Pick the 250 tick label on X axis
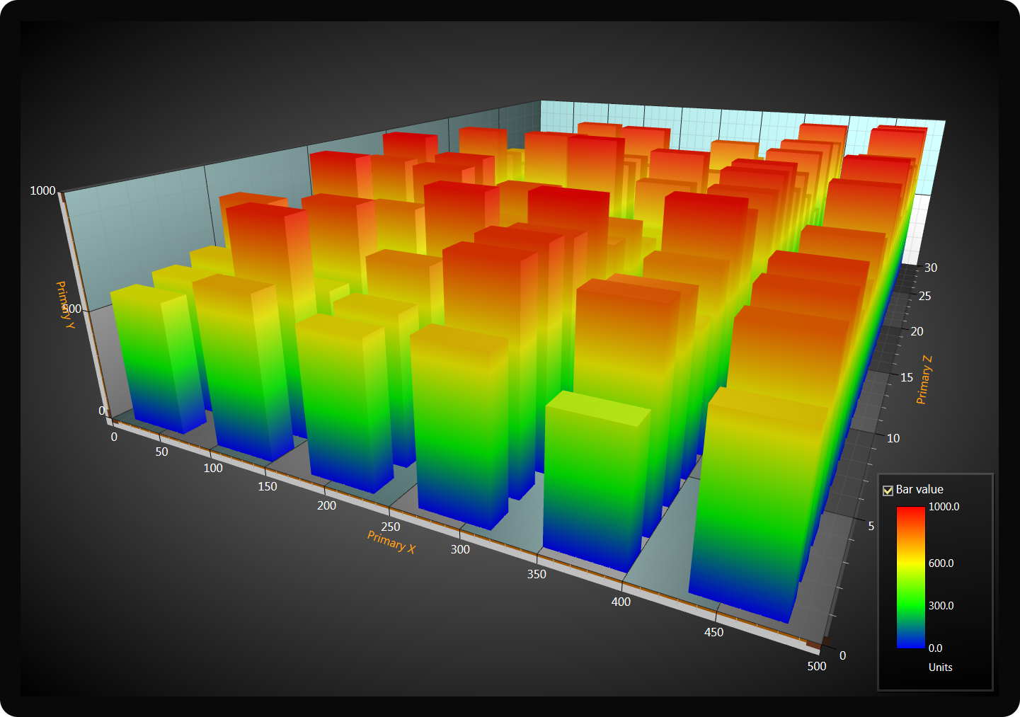 click(390, 527)
